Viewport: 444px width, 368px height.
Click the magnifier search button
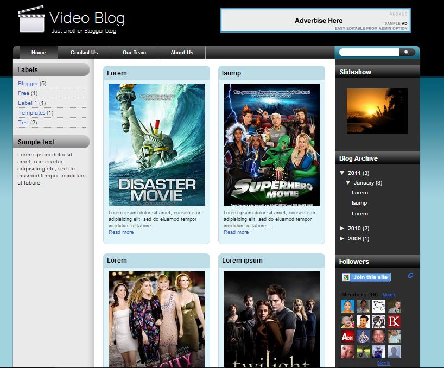tap(407, 52)
